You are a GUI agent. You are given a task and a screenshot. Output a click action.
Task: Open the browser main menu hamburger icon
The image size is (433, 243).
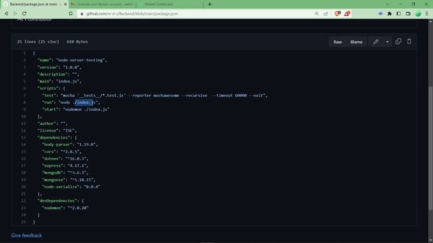point(427,13)
